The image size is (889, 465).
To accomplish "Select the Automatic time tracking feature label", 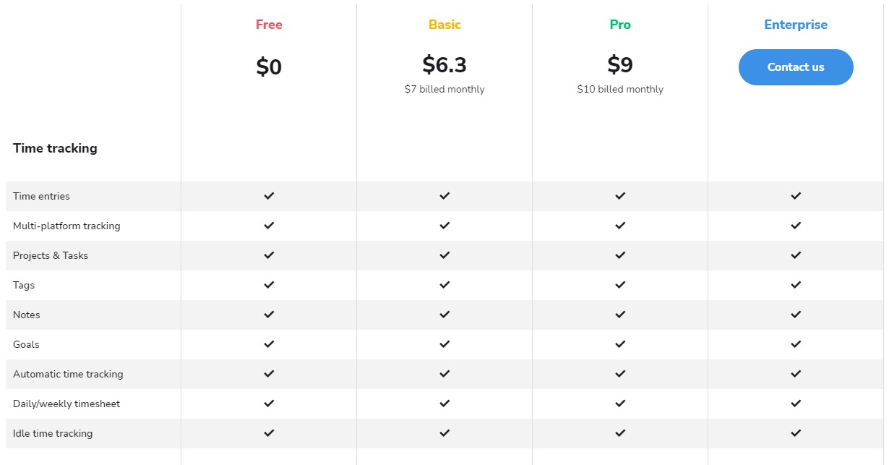I will click(68, 374).
